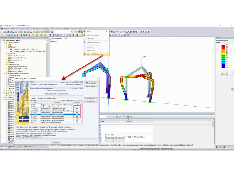
Task: Toggle the DXF status bar mode
Action: (x=171, y=150)
